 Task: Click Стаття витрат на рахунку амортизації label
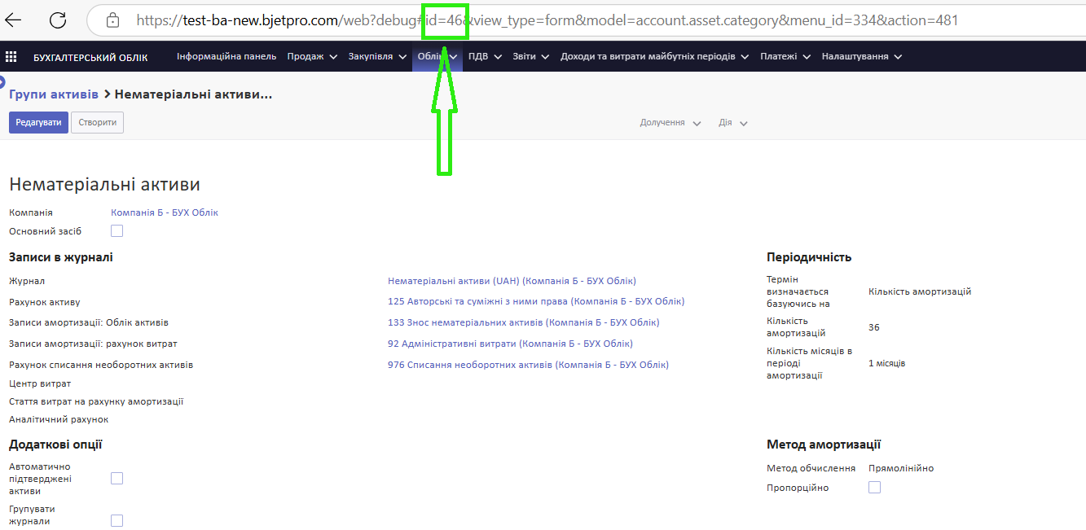[96, 401]
